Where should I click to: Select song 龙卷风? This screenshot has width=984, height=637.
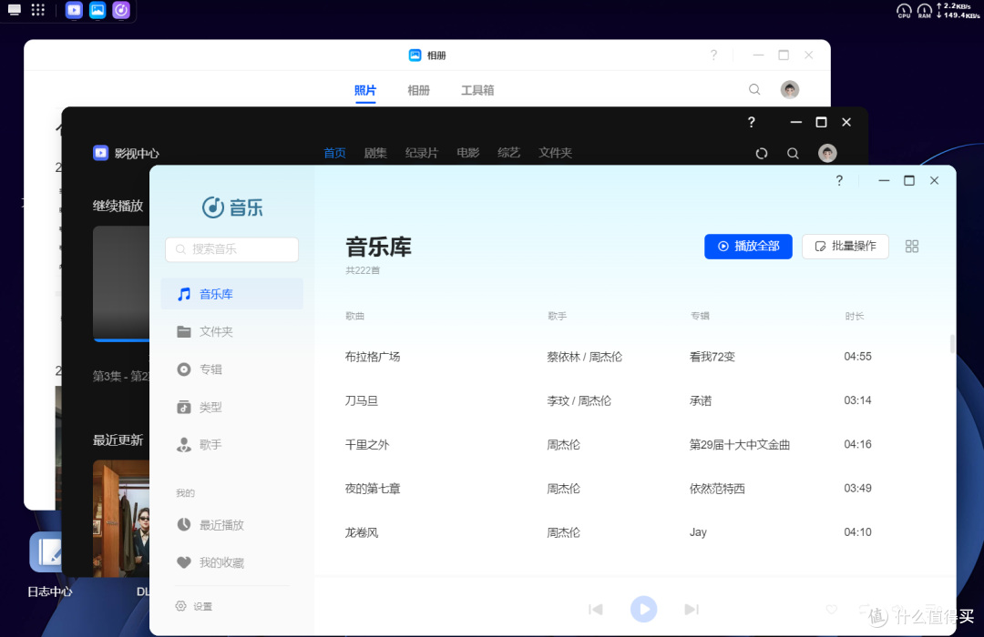coord(362,532)
